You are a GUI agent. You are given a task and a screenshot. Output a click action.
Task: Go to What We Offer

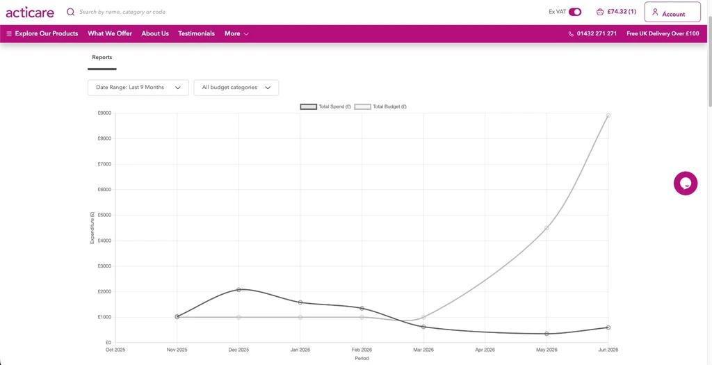[110, 33]
